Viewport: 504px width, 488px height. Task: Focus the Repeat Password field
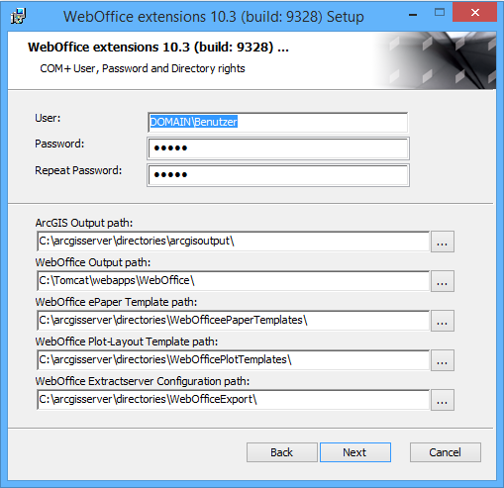[278, 175]
